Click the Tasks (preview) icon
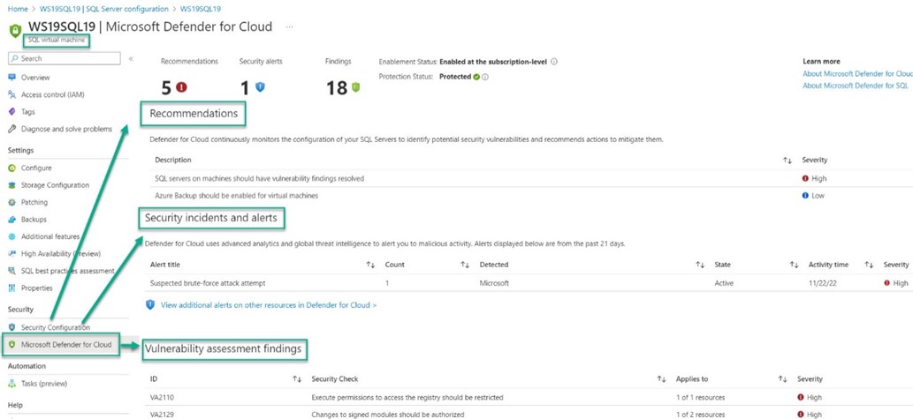This screenshot has height=419, width=913. (x=12, y=384)
